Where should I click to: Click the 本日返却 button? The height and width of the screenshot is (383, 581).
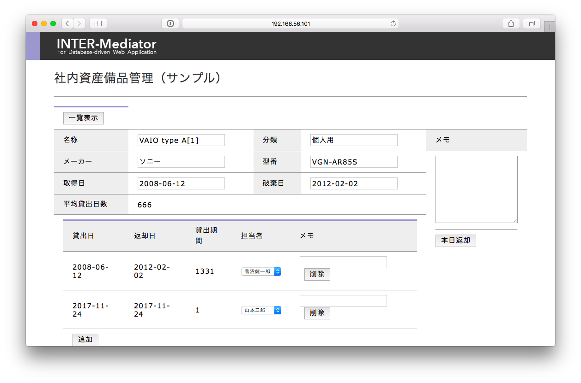[x=455, y=240]
